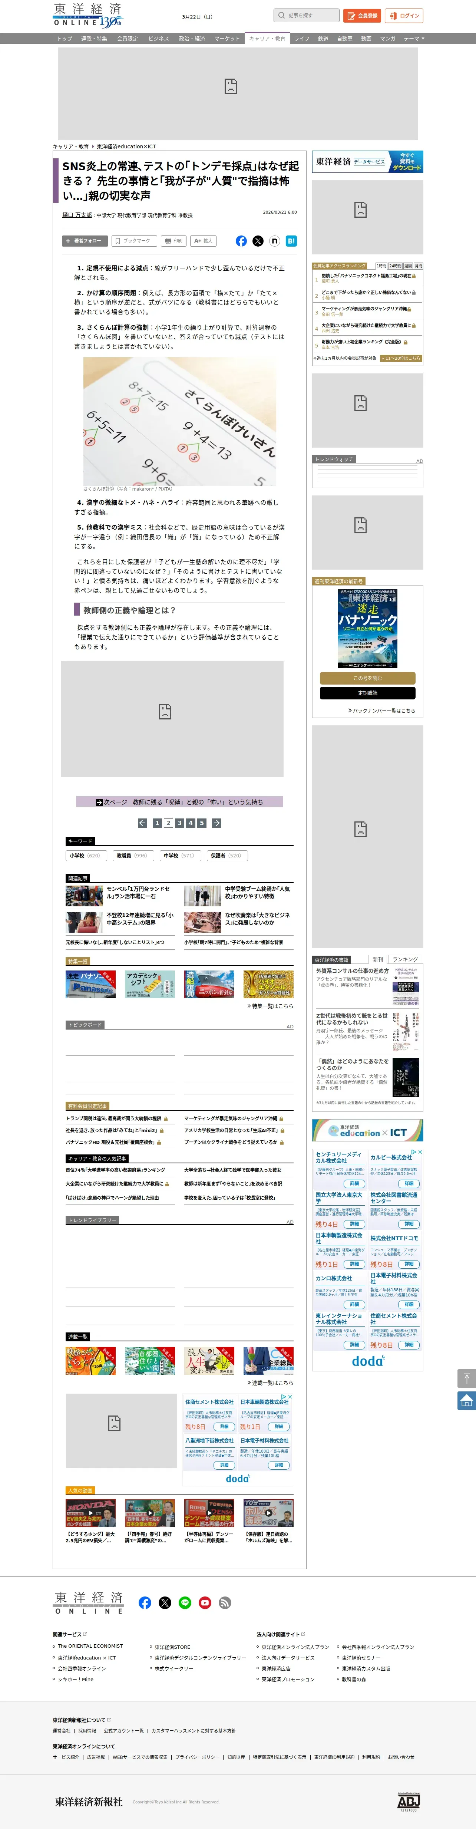This screenshot has height=1829, width=476.
Task: Click the education × ICT banner
Action: click(367, 1130)
